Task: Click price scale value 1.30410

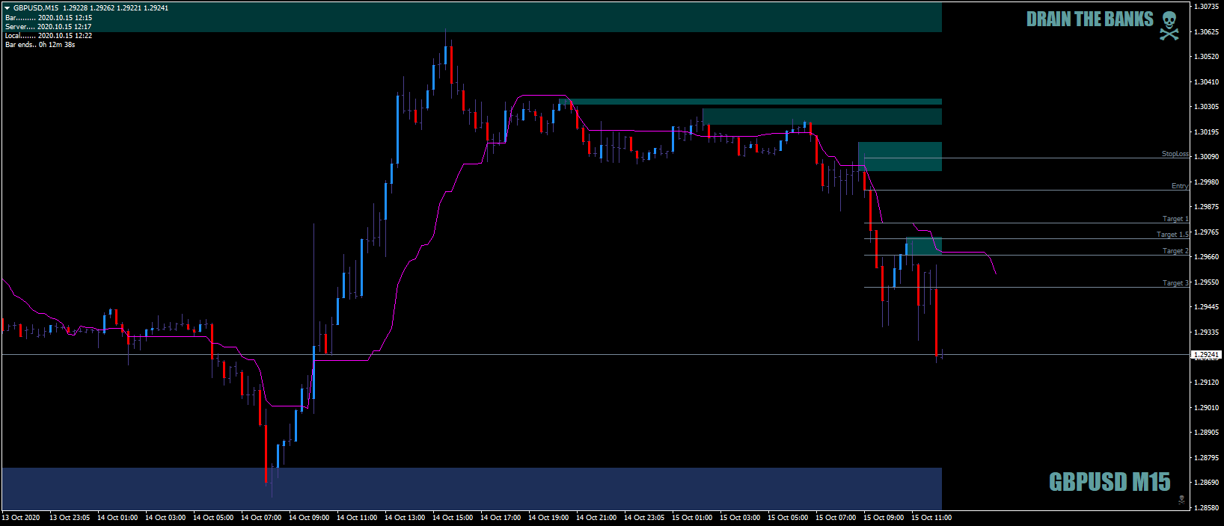Action: pos(1206,81)
